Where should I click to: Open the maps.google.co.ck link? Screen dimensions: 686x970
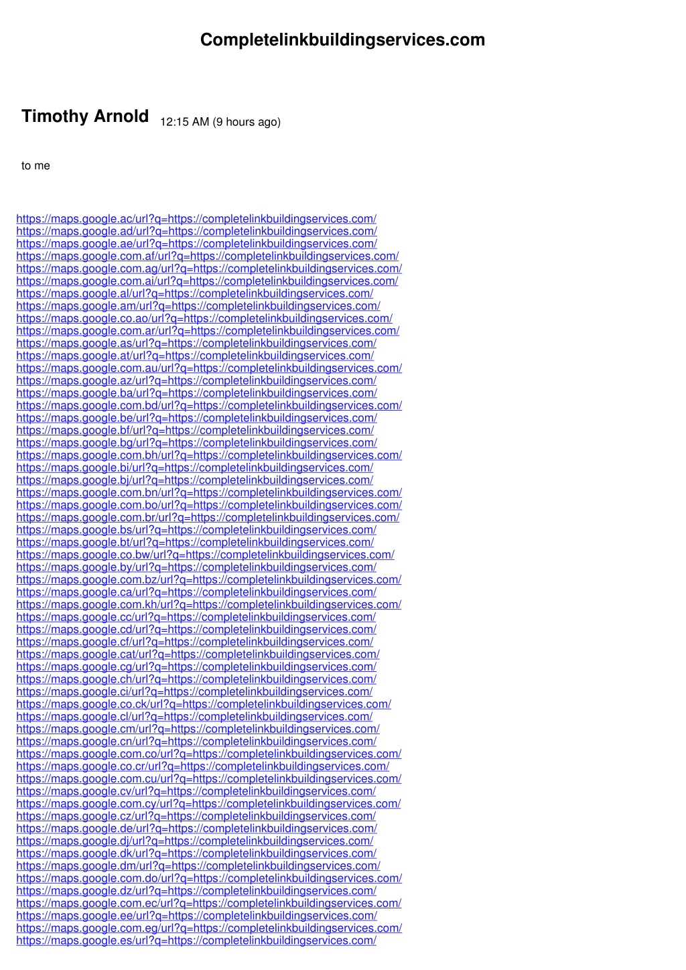pos(204,704)
